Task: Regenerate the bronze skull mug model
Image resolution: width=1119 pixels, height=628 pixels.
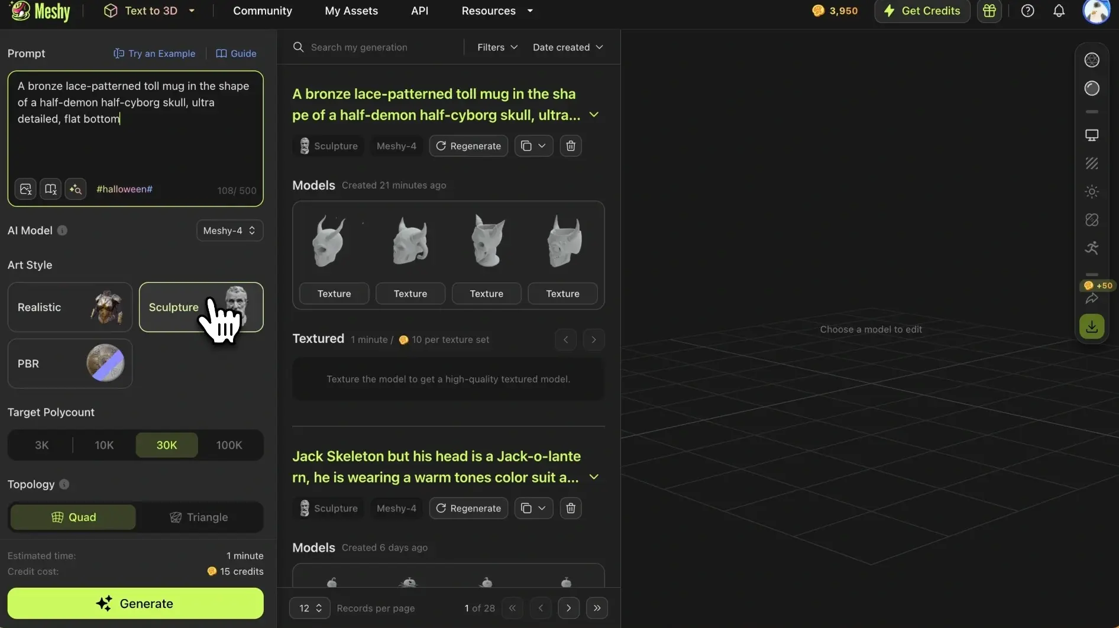Action: (x=468, y=146)
